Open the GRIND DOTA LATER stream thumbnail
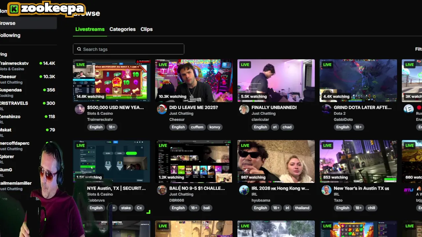422x237 pixels. (x=358, y=81)
